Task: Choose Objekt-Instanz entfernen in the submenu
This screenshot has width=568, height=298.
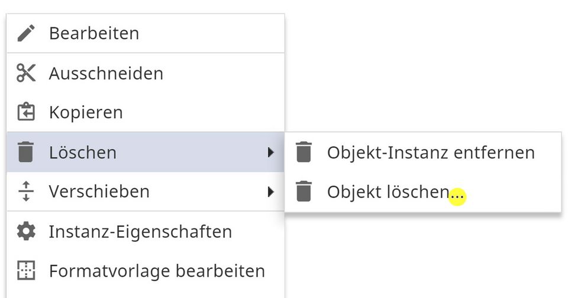Action: pos(431,153)
